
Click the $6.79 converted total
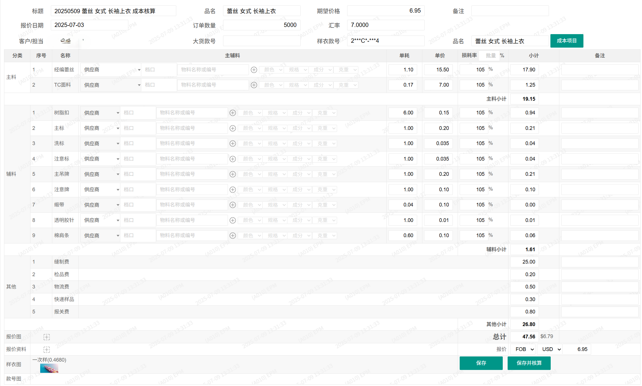tap(547, 336)
